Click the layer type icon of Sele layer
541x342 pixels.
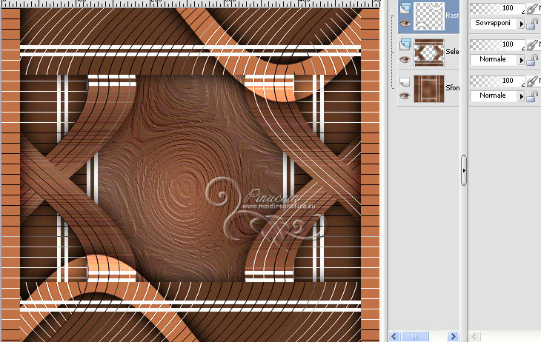405,44
